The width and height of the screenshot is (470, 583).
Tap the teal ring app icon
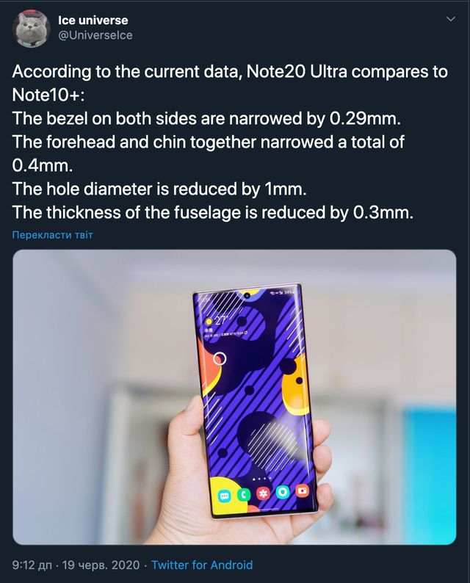283,492
